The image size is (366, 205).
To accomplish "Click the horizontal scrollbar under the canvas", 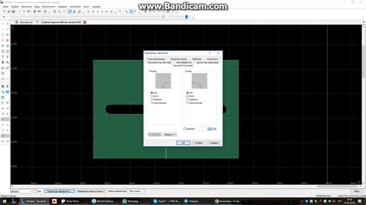I will pyautogui.click(x=186, y=186).
